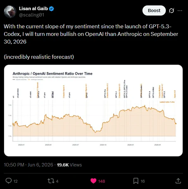
Task: Click the share upload icon
Action: (178, 181)
